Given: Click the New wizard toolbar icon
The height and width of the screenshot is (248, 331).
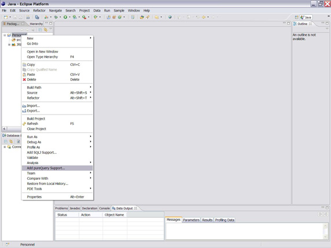Looking at the screenshot, I should tap(6, 17).
